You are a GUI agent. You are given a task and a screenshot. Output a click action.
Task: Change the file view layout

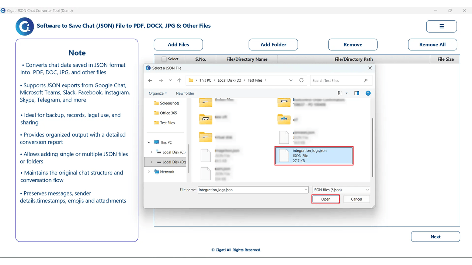coord(340,93)
